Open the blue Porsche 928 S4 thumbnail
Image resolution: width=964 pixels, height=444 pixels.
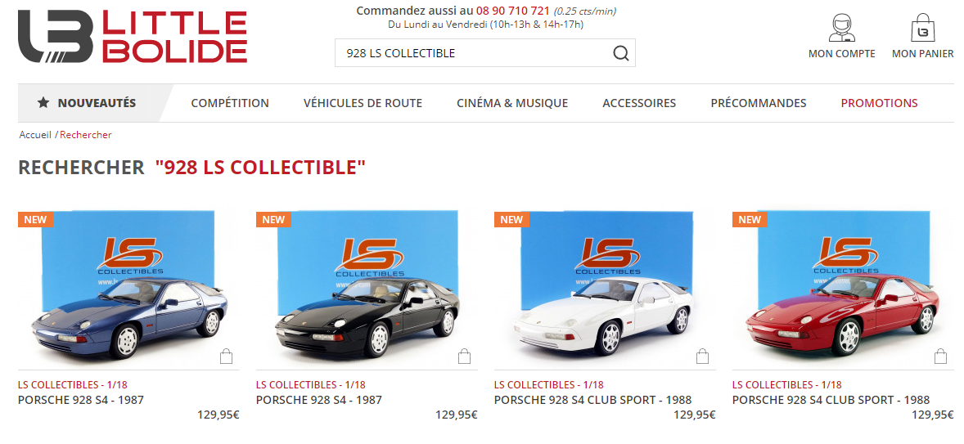click(128, 289)
